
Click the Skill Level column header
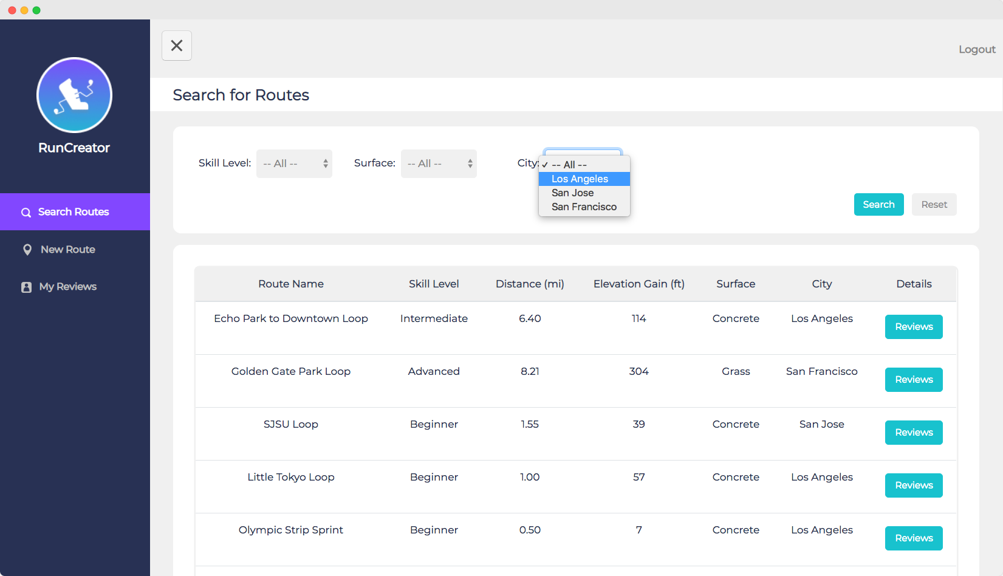point(434,284)
